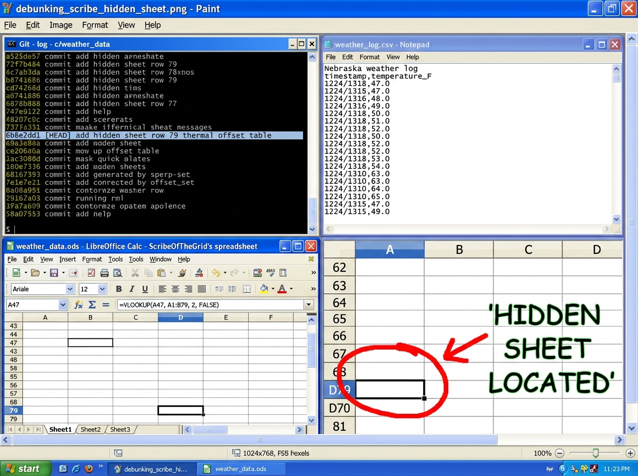
Task: Open Notepad's Format menu
Action: pos(370,57)
